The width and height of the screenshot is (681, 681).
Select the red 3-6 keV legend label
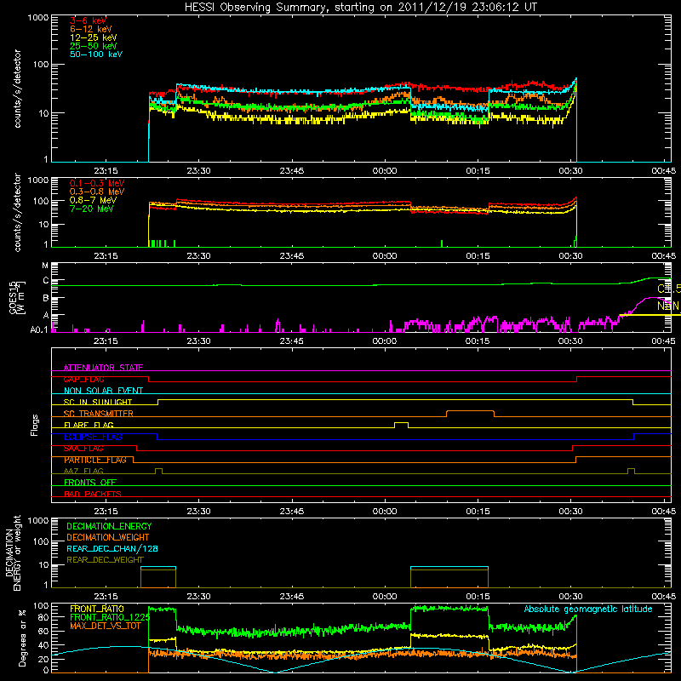tap(88, 20)
